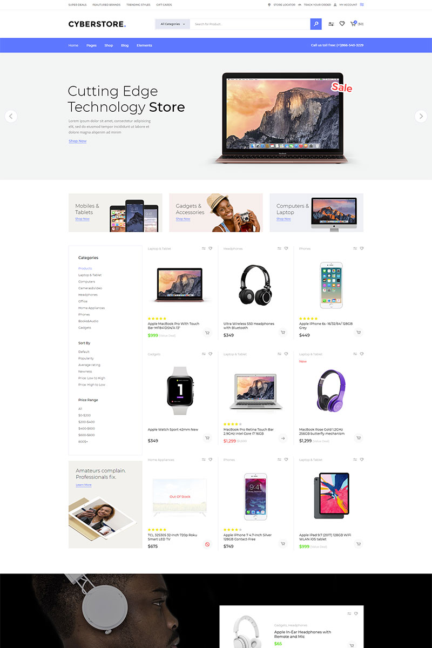Image resolution: width=432 pixels, height=648 pixels.
Task: Click the blue search magnifier button
Action: (316, 24)
